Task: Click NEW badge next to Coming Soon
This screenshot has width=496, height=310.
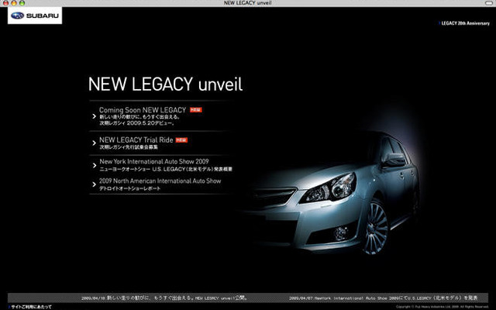Action: pyautogui.click(x=196, y=110)
